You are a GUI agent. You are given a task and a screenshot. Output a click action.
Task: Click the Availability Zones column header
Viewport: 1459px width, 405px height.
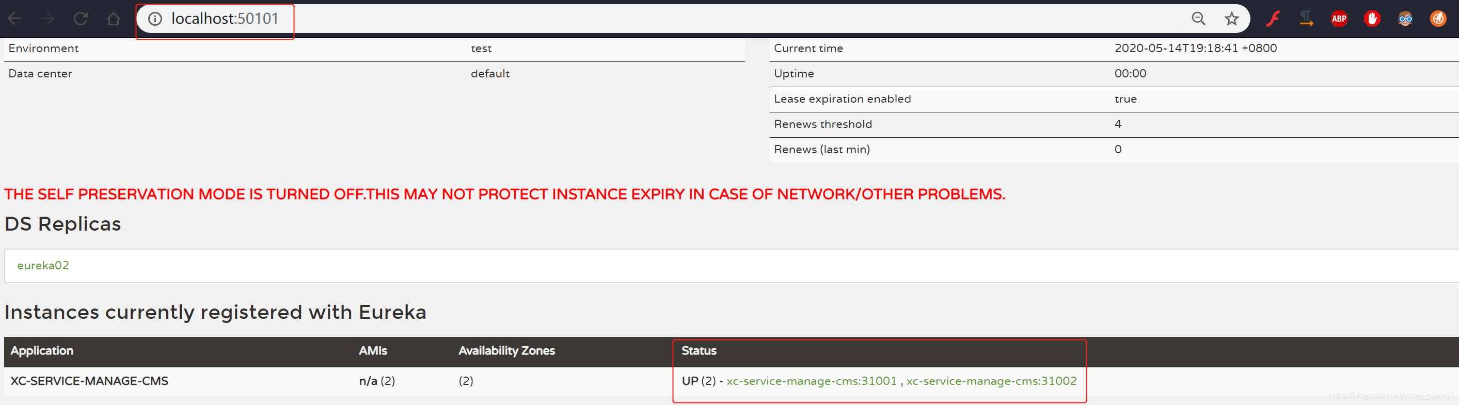click(x=506, y=351)
